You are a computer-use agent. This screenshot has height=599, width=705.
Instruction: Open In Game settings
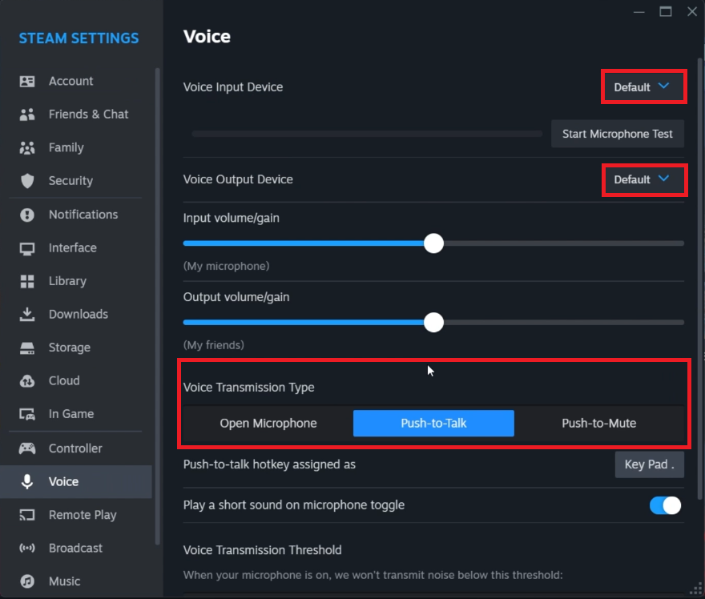tap(71, 414)
